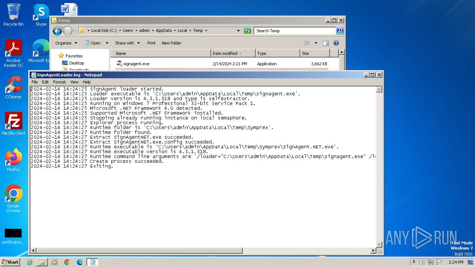Image resolution: width=475 pixels, height=267 pixels.
Task: Click Notepad horizontal scrollbar thumb
Action: point(139,251)
